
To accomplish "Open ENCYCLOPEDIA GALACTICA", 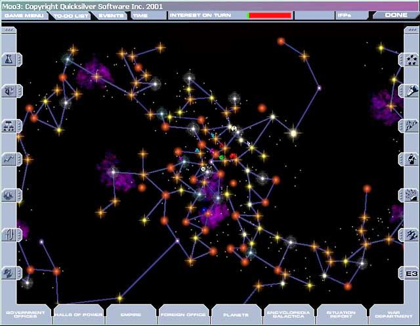I will (x=289, y=314).
